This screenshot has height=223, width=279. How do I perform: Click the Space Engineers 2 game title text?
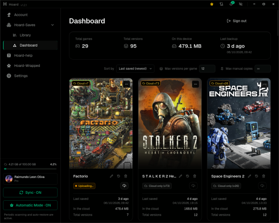[x=228, y=176]
